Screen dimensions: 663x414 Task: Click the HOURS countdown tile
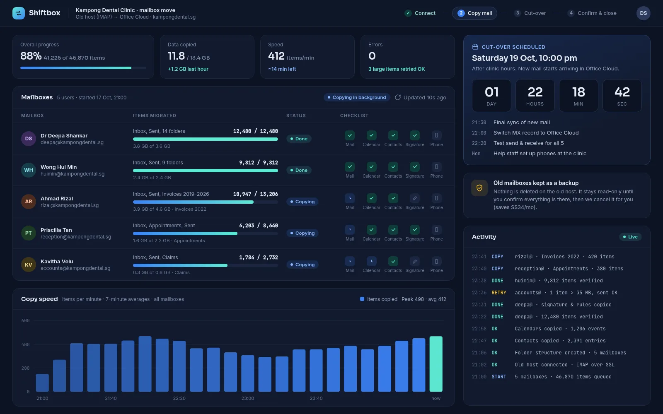point(535,96)
